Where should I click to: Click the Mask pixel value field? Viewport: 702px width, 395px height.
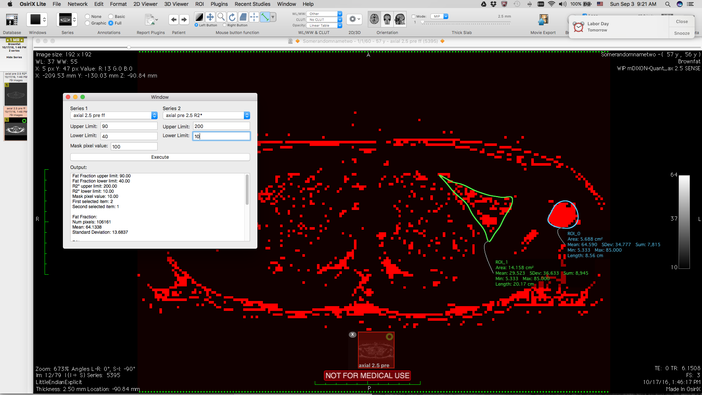pyautogui.click(x=134, y=147)
